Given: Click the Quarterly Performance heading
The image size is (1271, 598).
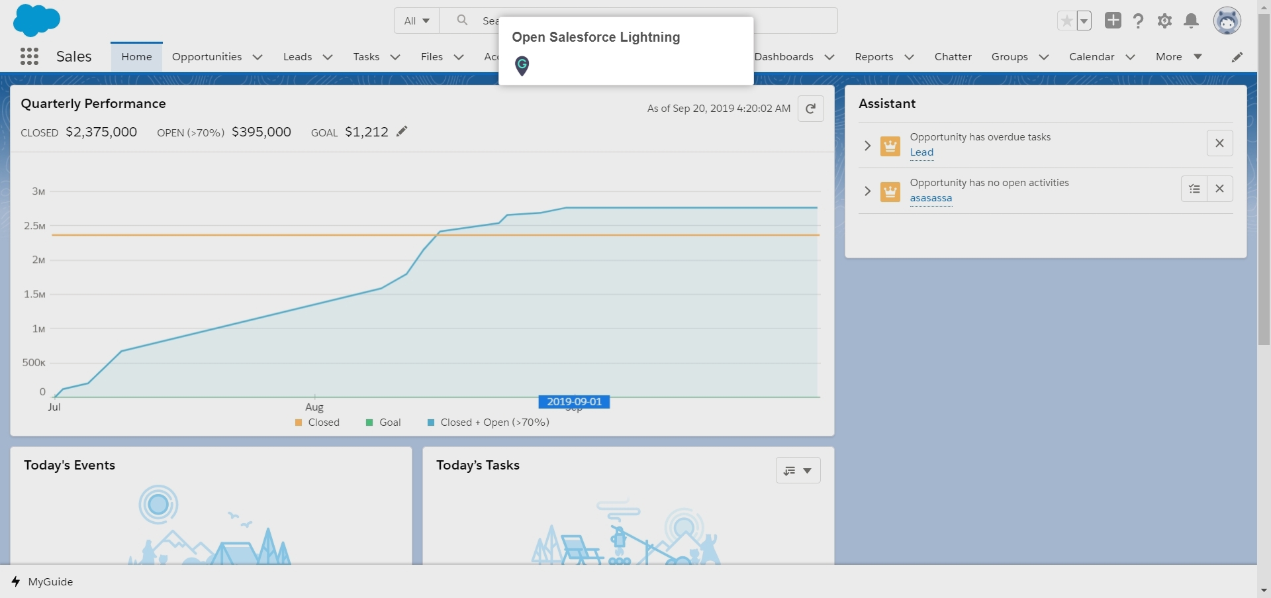Looking at the screenshot, I should click(93, 103).
